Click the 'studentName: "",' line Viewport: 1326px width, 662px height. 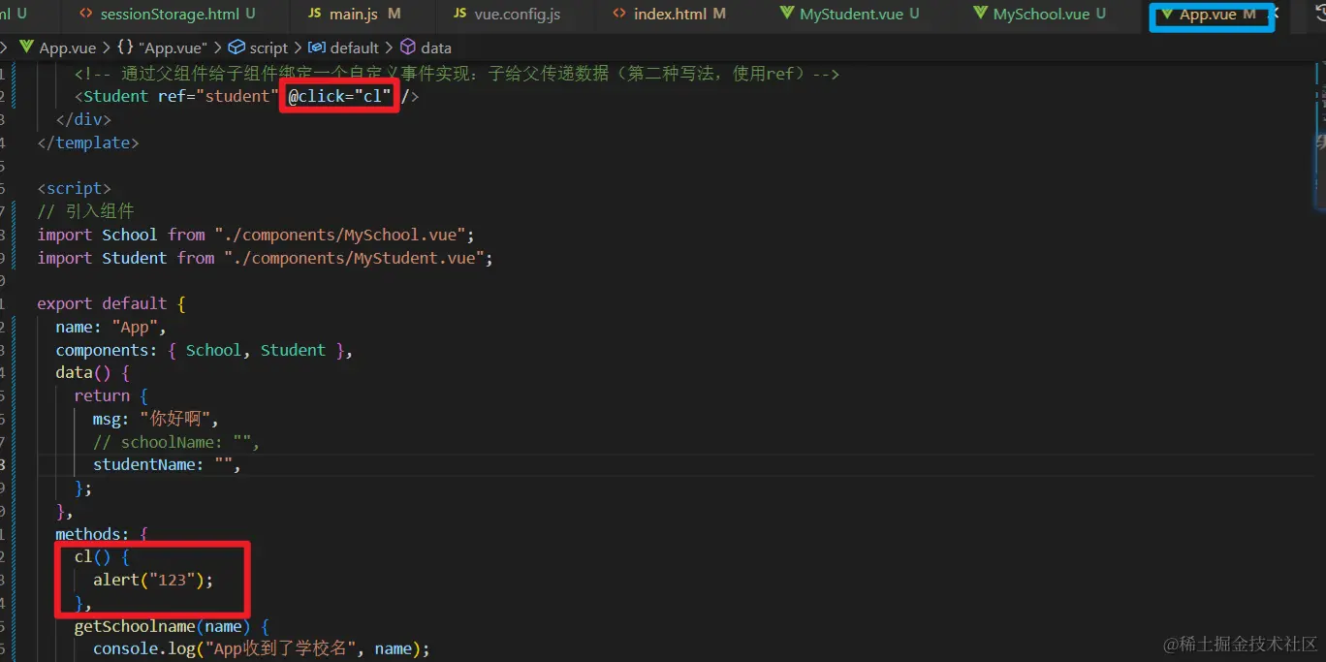pos(167,464)
